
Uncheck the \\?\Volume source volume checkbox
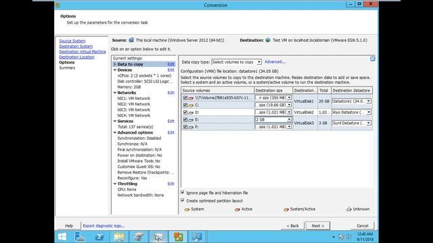(185, 98)
